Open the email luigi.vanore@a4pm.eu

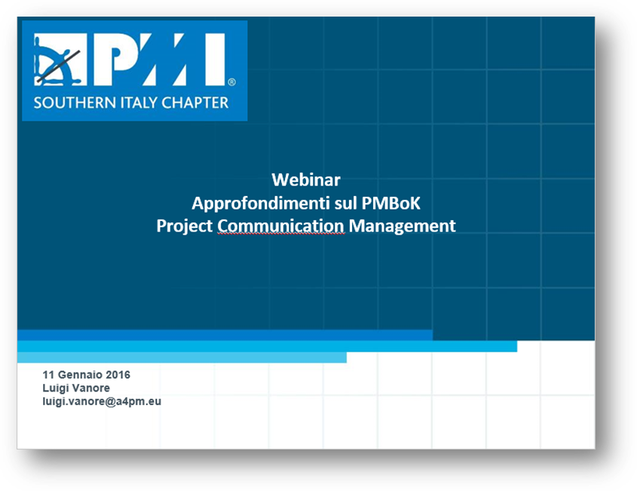point(102,401)
